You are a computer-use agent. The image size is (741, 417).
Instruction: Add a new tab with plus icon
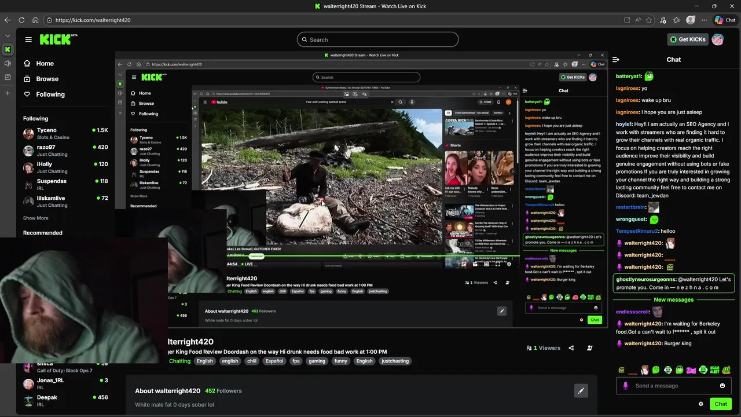click(8, 93)
